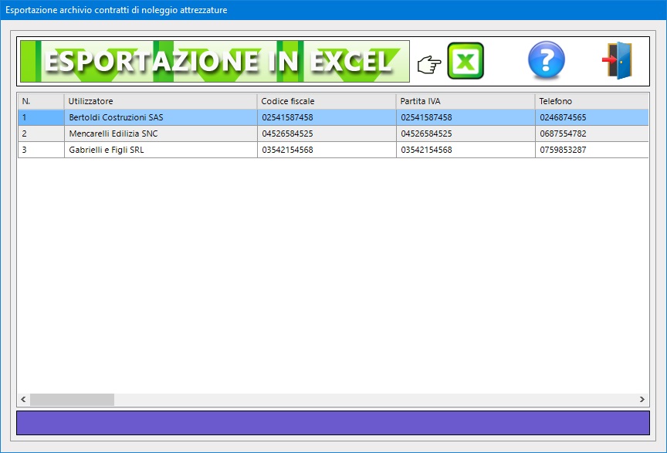The image size is (667, 453).
Task: Select the Mencarelli Edilizia SNC cell
Action: point(161,134)
